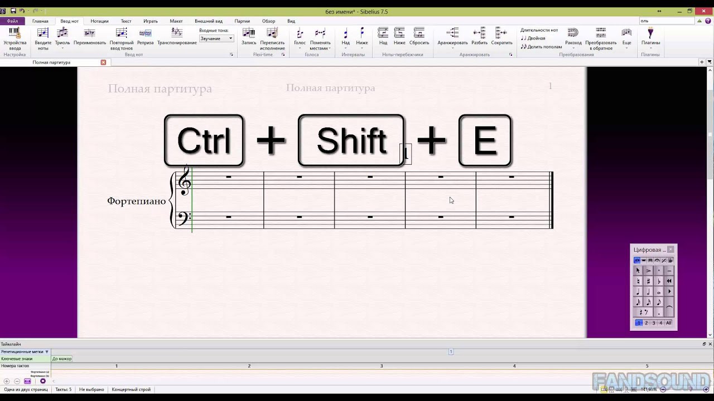The width and height of the screenshot is (714, 401).
Task: Switch to the accidentals keypad layout
Action: tap(670, 260)
